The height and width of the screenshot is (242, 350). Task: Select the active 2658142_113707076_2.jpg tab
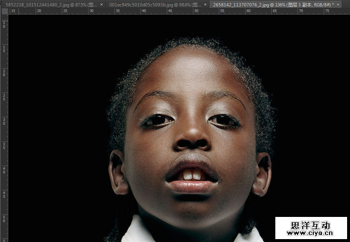pyautogui.click(x=268, y=4)
